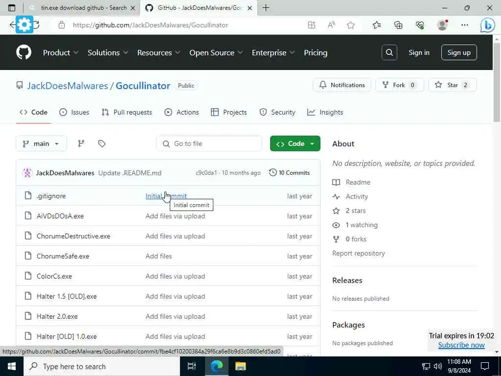
Task: Open the main branch dropdown
Action: point(41,143)
